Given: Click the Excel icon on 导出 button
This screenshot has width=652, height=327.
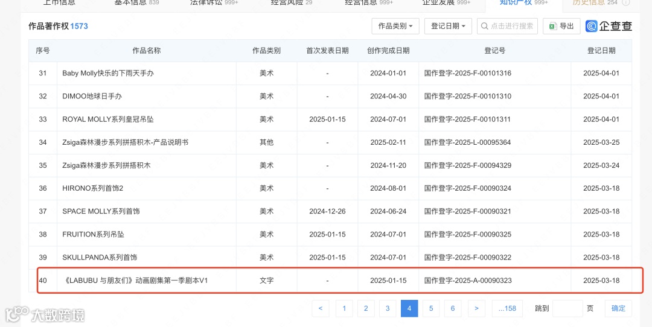Looking at the screenshot, I should pyautogui.click(x=553, y=26).
